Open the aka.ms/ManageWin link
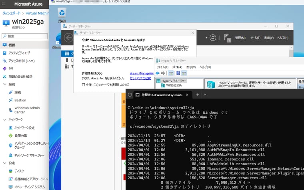The image size is (304, 190). click(x=142, y=73)
